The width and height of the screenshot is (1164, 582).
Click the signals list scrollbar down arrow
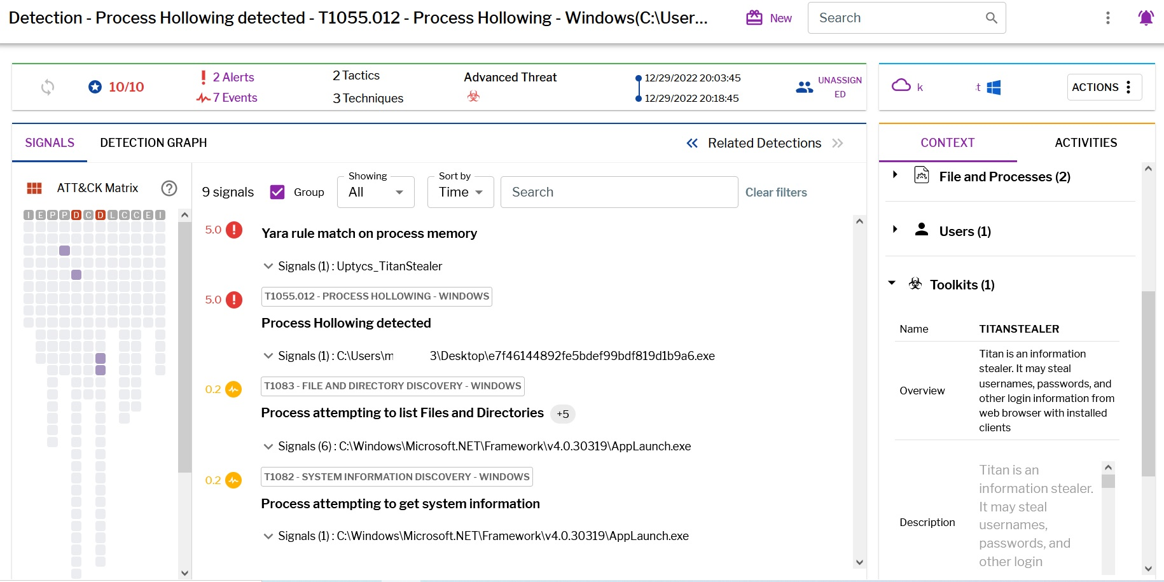859,562
